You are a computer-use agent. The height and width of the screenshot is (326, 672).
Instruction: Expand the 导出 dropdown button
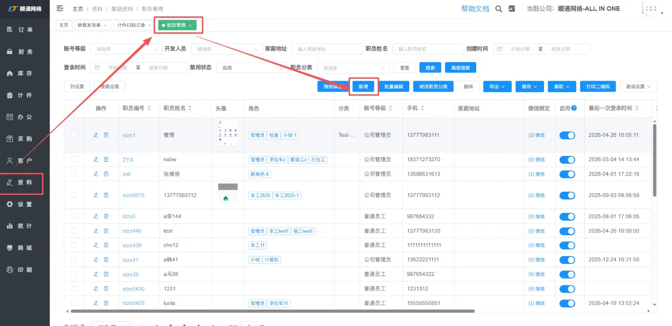click(497, 87)
